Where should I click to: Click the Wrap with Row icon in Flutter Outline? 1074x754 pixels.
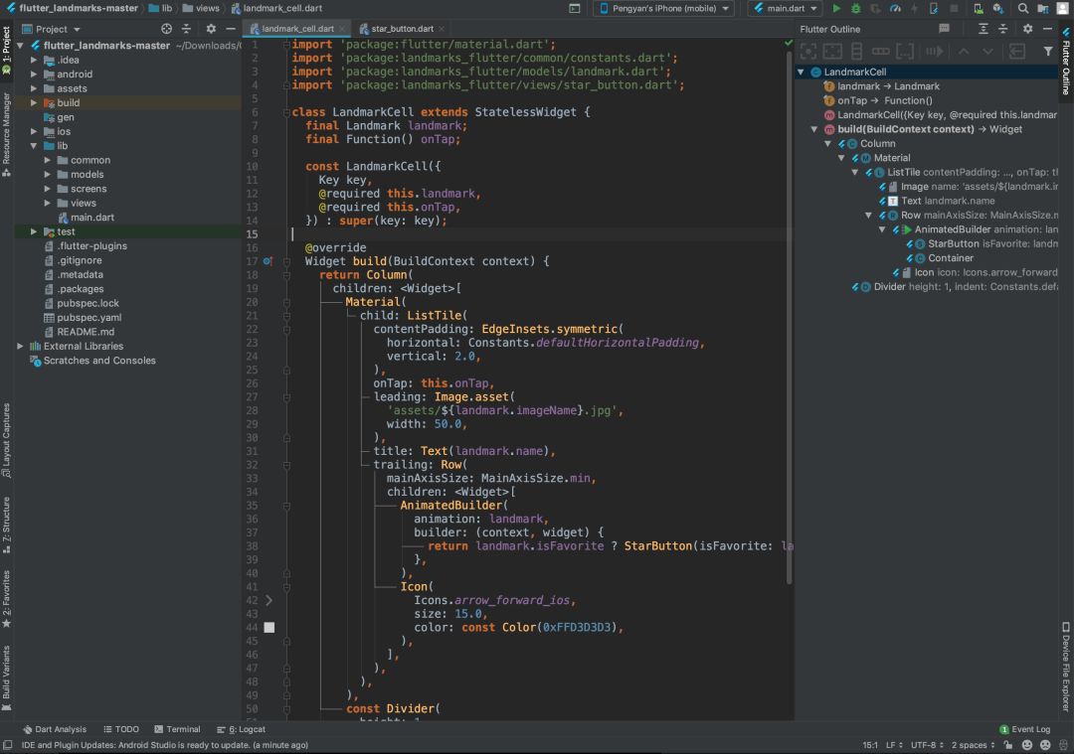pos(880,52)
